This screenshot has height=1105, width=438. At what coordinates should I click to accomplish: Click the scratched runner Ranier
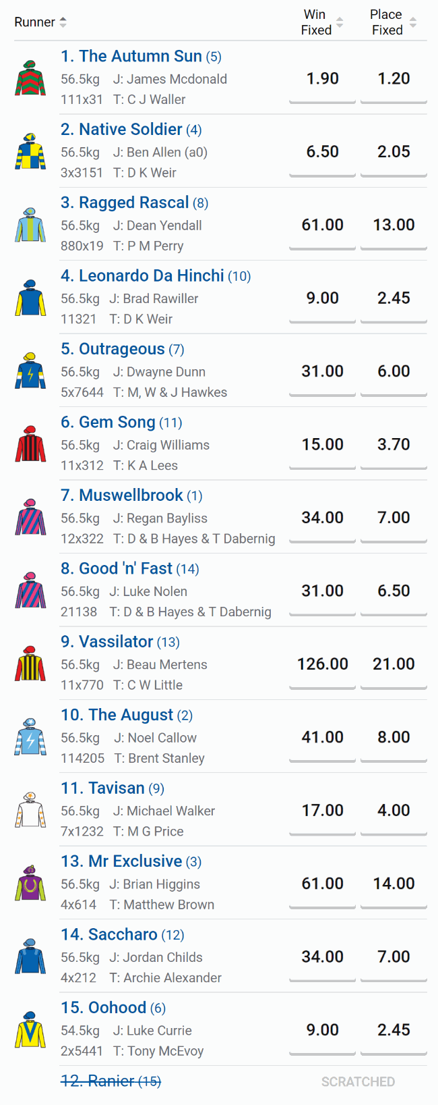pos(111,1081)
